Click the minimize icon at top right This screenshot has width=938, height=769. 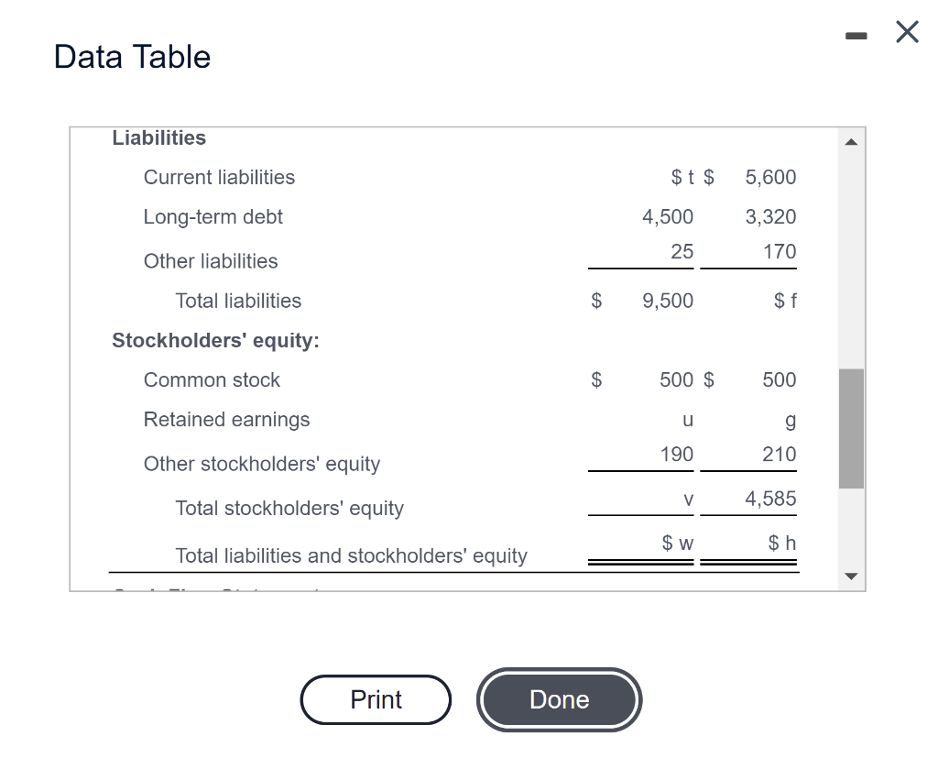pos(856,34)
